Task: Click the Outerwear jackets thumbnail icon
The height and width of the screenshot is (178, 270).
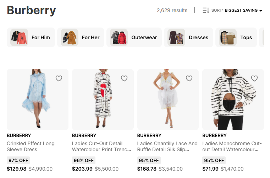Action: pos(119,37)
